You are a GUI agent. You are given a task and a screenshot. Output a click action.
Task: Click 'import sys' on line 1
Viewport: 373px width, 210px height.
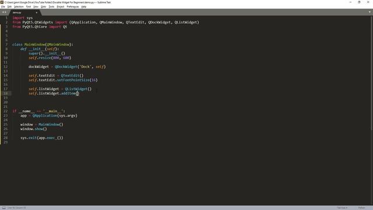click(23, 18)
